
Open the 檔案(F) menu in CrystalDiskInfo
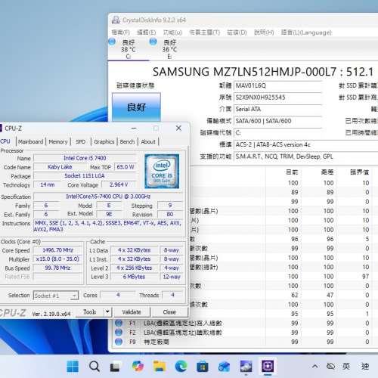(x=120, y=33)
